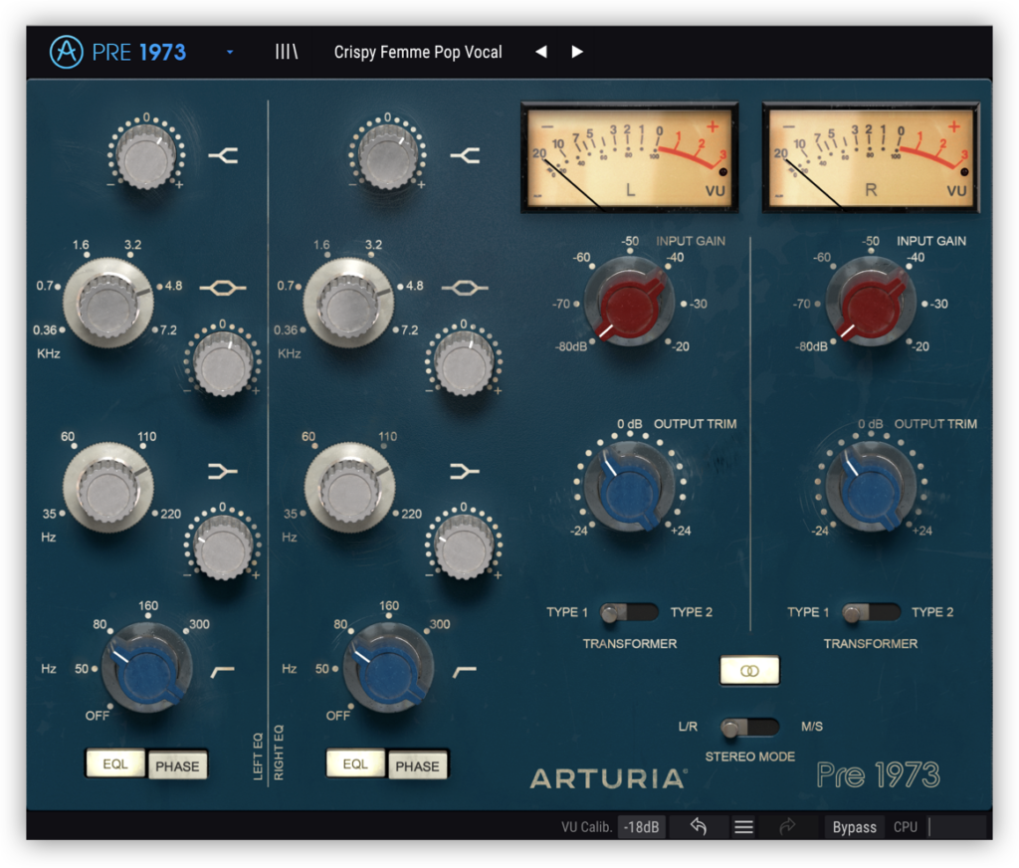Click left red Input Gain knob
This screenshot has width=1019, height=868.
tap(629, 303)
